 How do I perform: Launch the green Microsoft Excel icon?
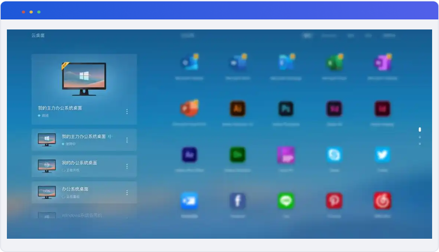[x=334, y=62]
